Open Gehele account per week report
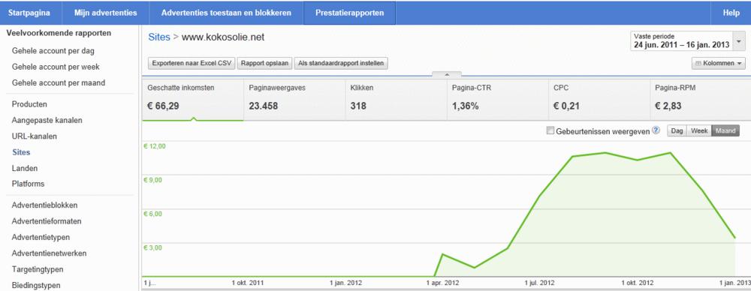This screenshot has width=751, height=291. point(56,67)
